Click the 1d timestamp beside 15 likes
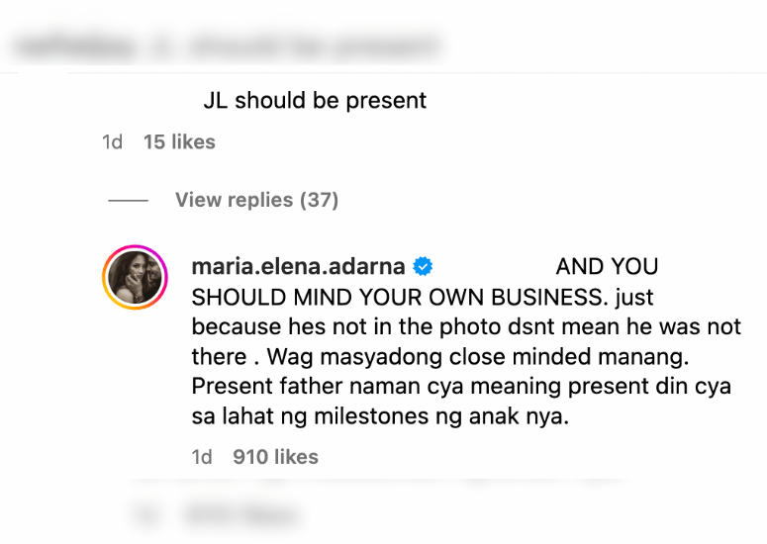This screenshot has height=544, width=767. pos(112,142)
